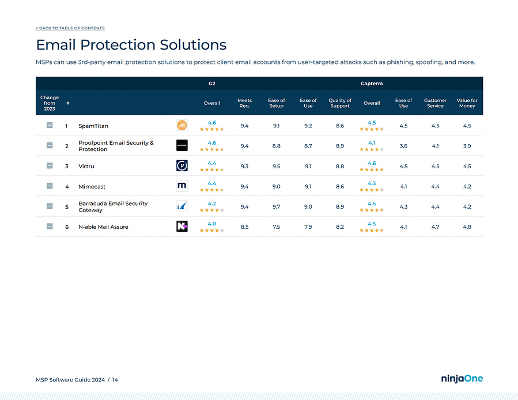Screen dimensions: 518x400
Task: Click Barracuda's G2 overall score 4.2
Action: pos(212,203)
